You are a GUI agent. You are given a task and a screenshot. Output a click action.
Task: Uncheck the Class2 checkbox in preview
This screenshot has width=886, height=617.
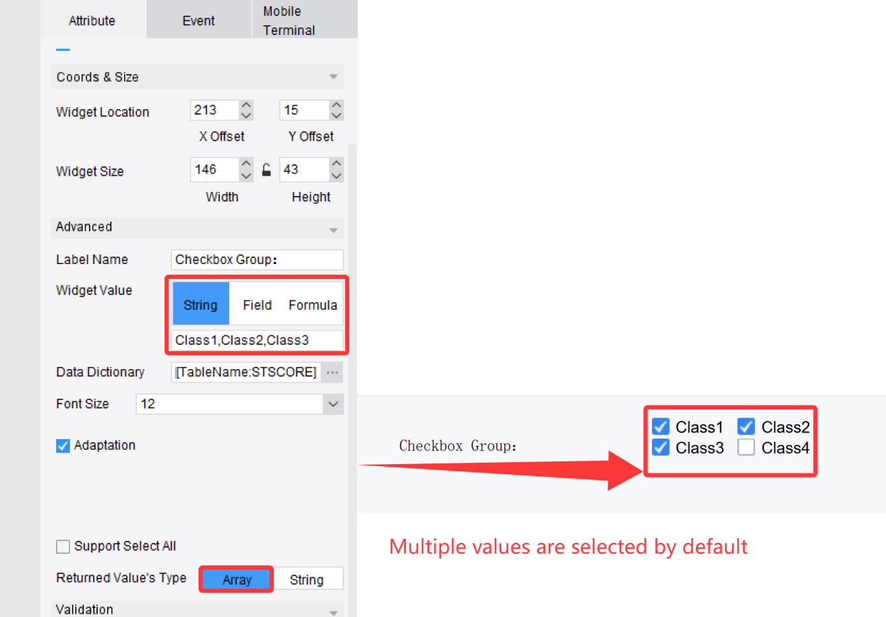[746, 427]
